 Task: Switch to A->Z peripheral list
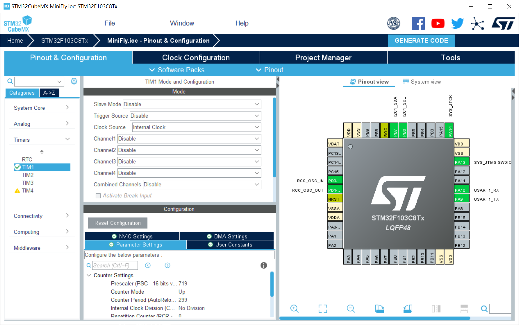pyautogui.click(x=49, y=93)
